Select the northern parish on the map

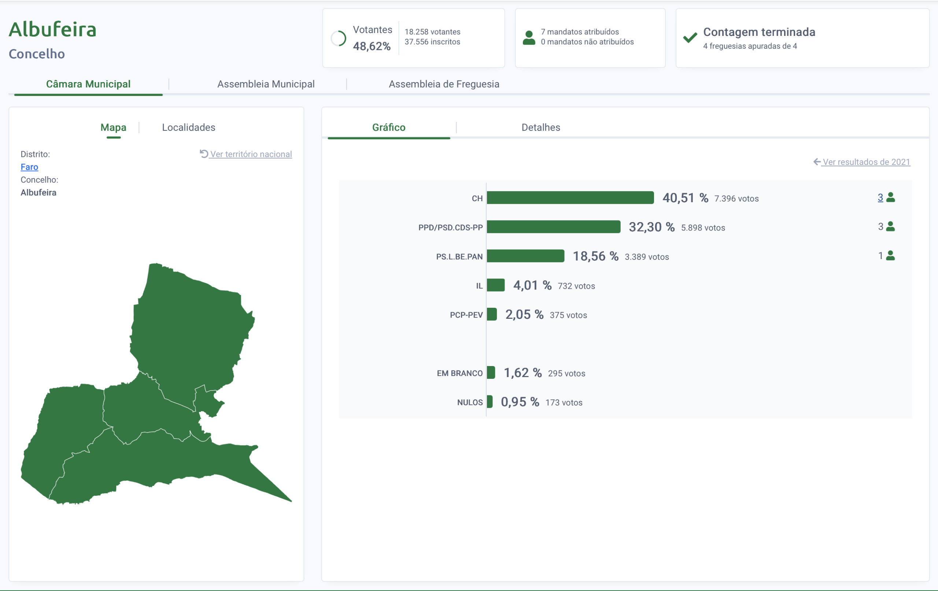191,331
